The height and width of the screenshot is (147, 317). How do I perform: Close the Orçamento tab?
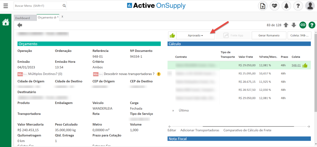pos(58,17)
